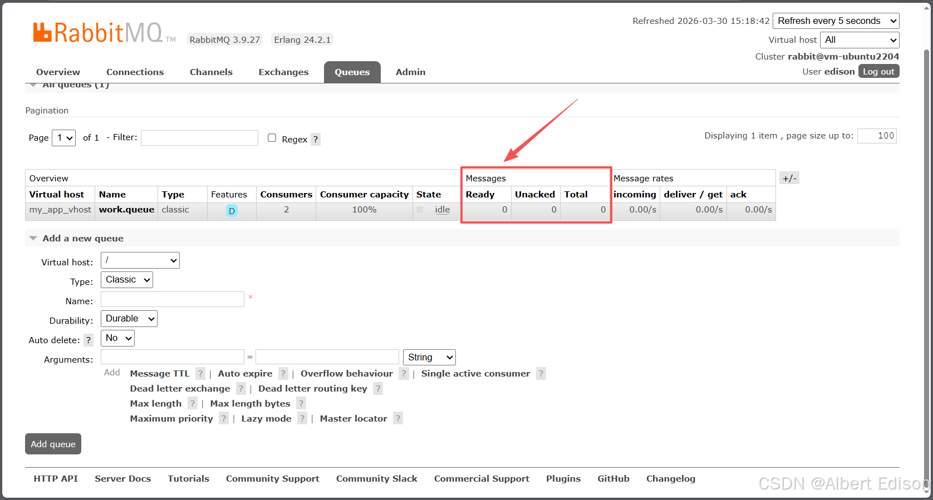The height and width of the screenshot is (500, 933).
Task: Open help for Auto delete
Action: click(89, 340)
